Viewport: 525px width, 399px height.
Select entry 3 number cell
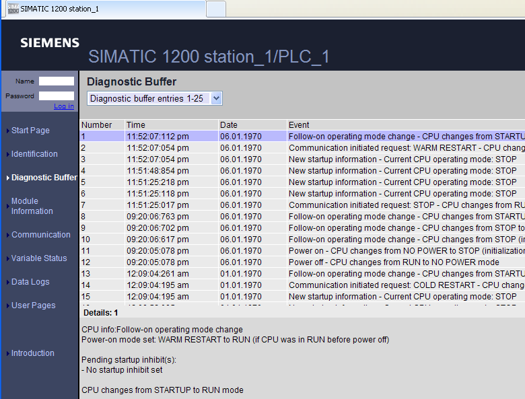pyautogui.click(x=102, y=159)
